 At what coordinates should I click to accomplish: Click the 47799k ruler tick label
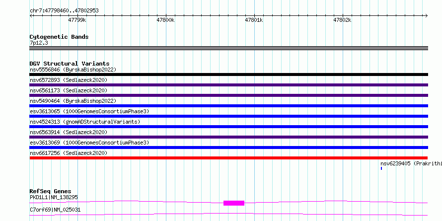[77, 20]
